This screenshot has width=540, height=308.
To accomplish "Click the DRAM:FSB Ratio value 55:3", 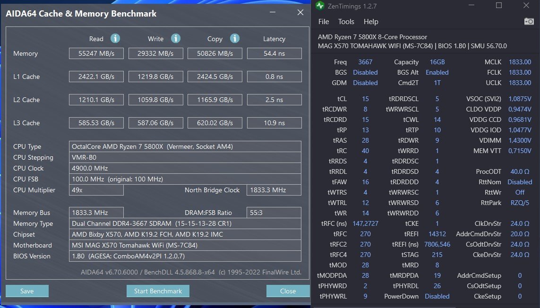I will point(274,213).
